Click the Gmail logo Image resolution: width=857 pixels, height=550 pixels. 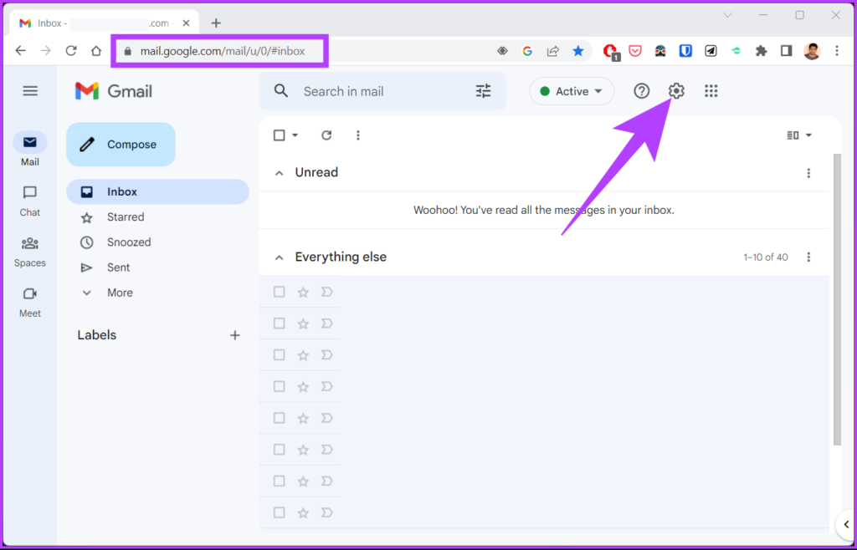114,91
